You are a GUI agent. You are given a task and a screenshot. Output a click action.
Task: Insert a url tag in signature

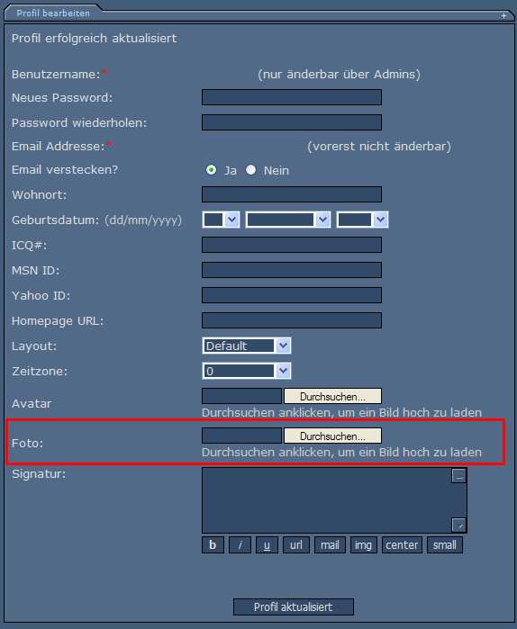pos(296,545)
